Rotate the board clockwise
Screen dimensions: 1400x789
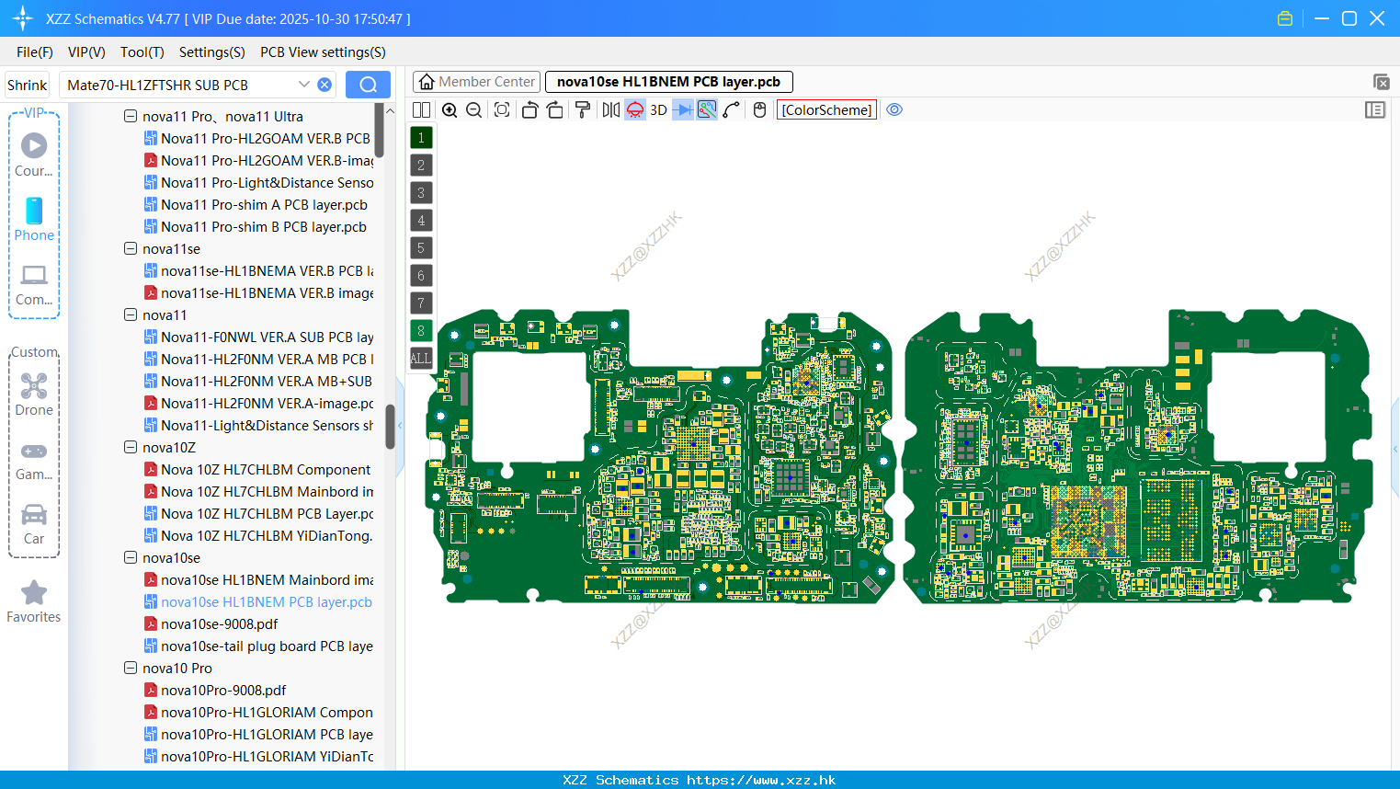click(x=555, y=110)
